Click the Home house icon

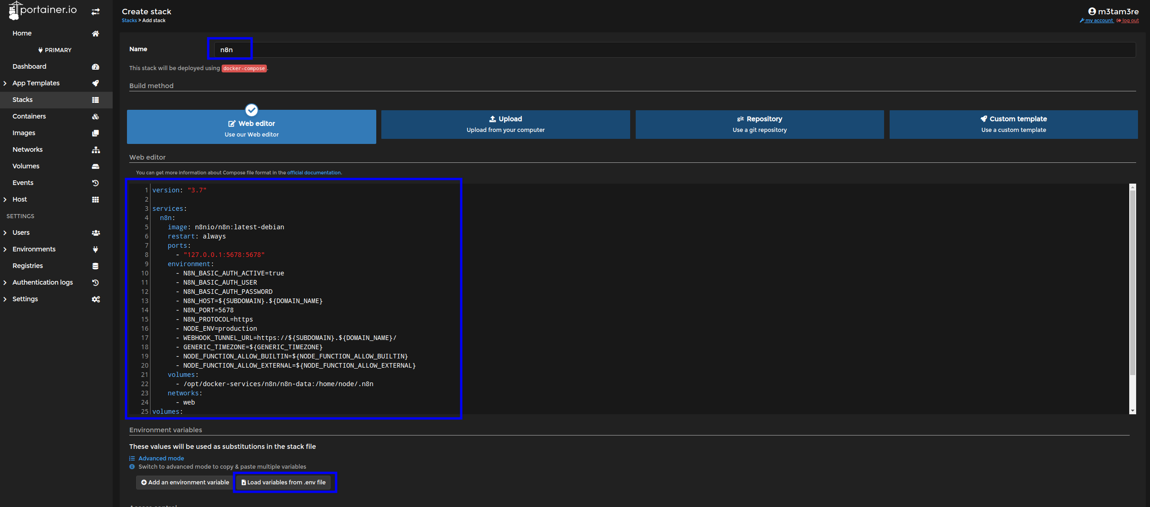(x=96, y=33)
